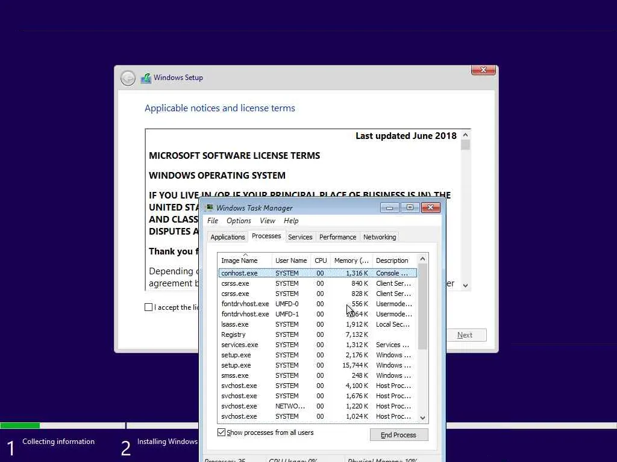617x462 pixels.
Task: Maximize the Windows Task Manager window
Action: (410, 208)
